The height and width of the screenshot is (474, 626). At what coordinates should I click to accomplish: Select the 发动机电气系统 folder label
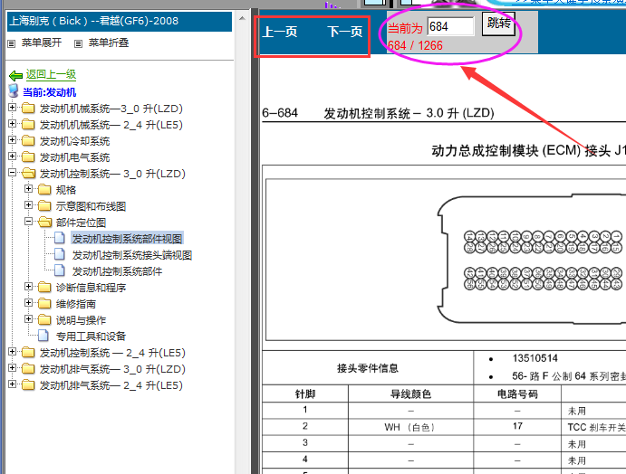pyautogui.click(x=74, y=157)
